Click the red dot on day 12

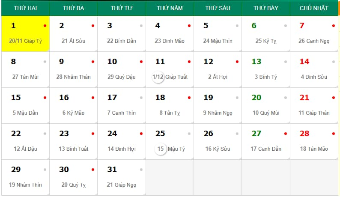(x=237, y=62)
